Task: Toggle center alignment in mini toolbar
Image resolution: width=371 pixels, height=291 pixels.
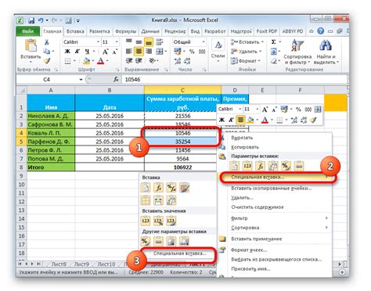Action: 240,120
